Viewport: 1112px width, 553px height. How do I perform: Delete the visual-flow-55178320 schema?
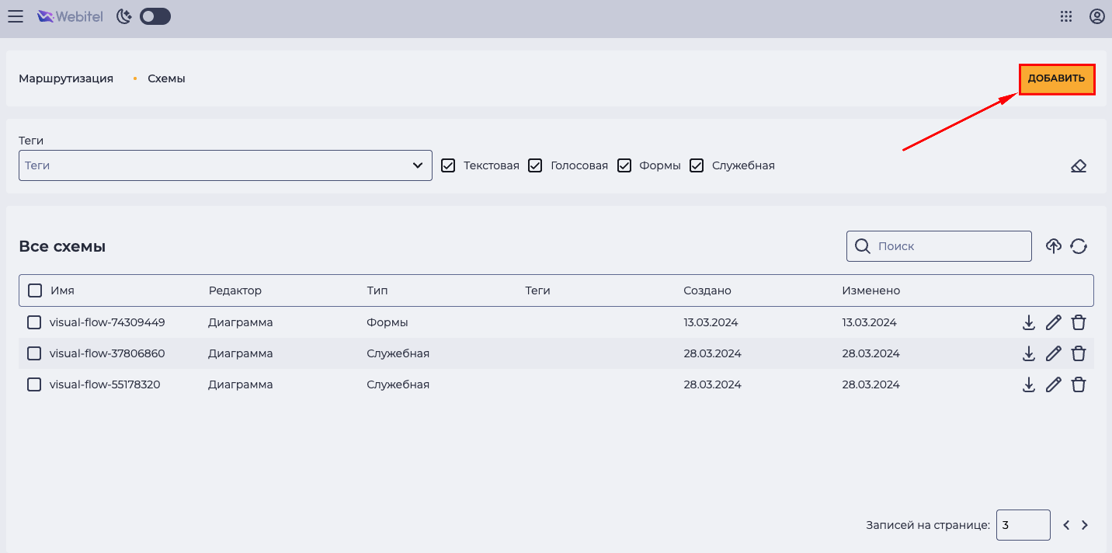pyautogui.click(x=1078, y=384)
